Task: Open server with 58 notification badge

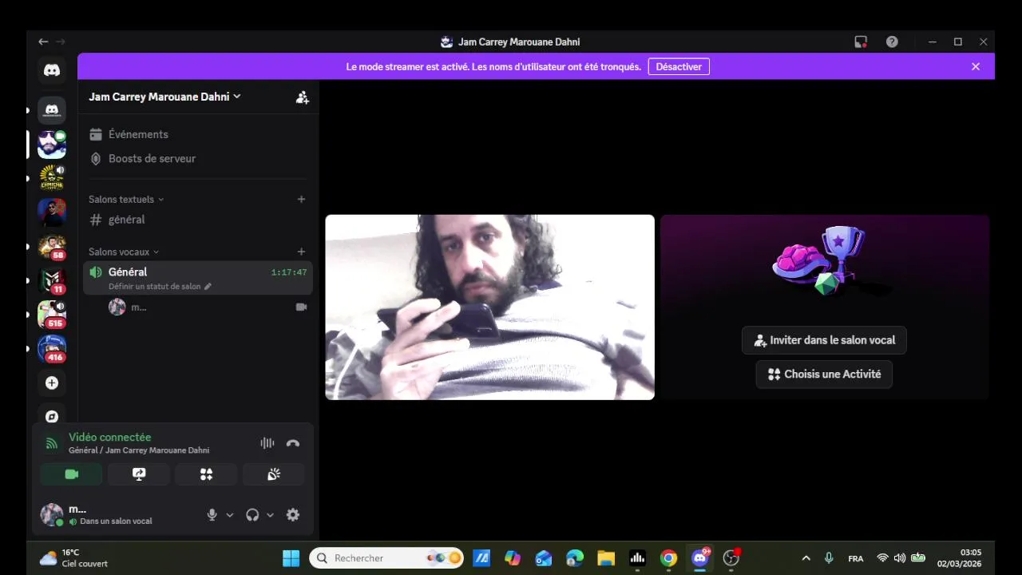Action: (52, 247)
